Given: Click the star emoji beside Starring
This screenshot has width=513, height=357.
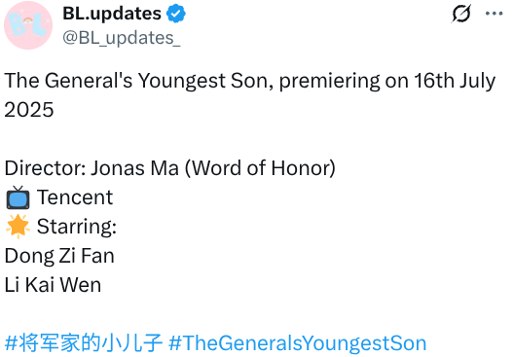Looking at the screenshot, I should (18, 227).
